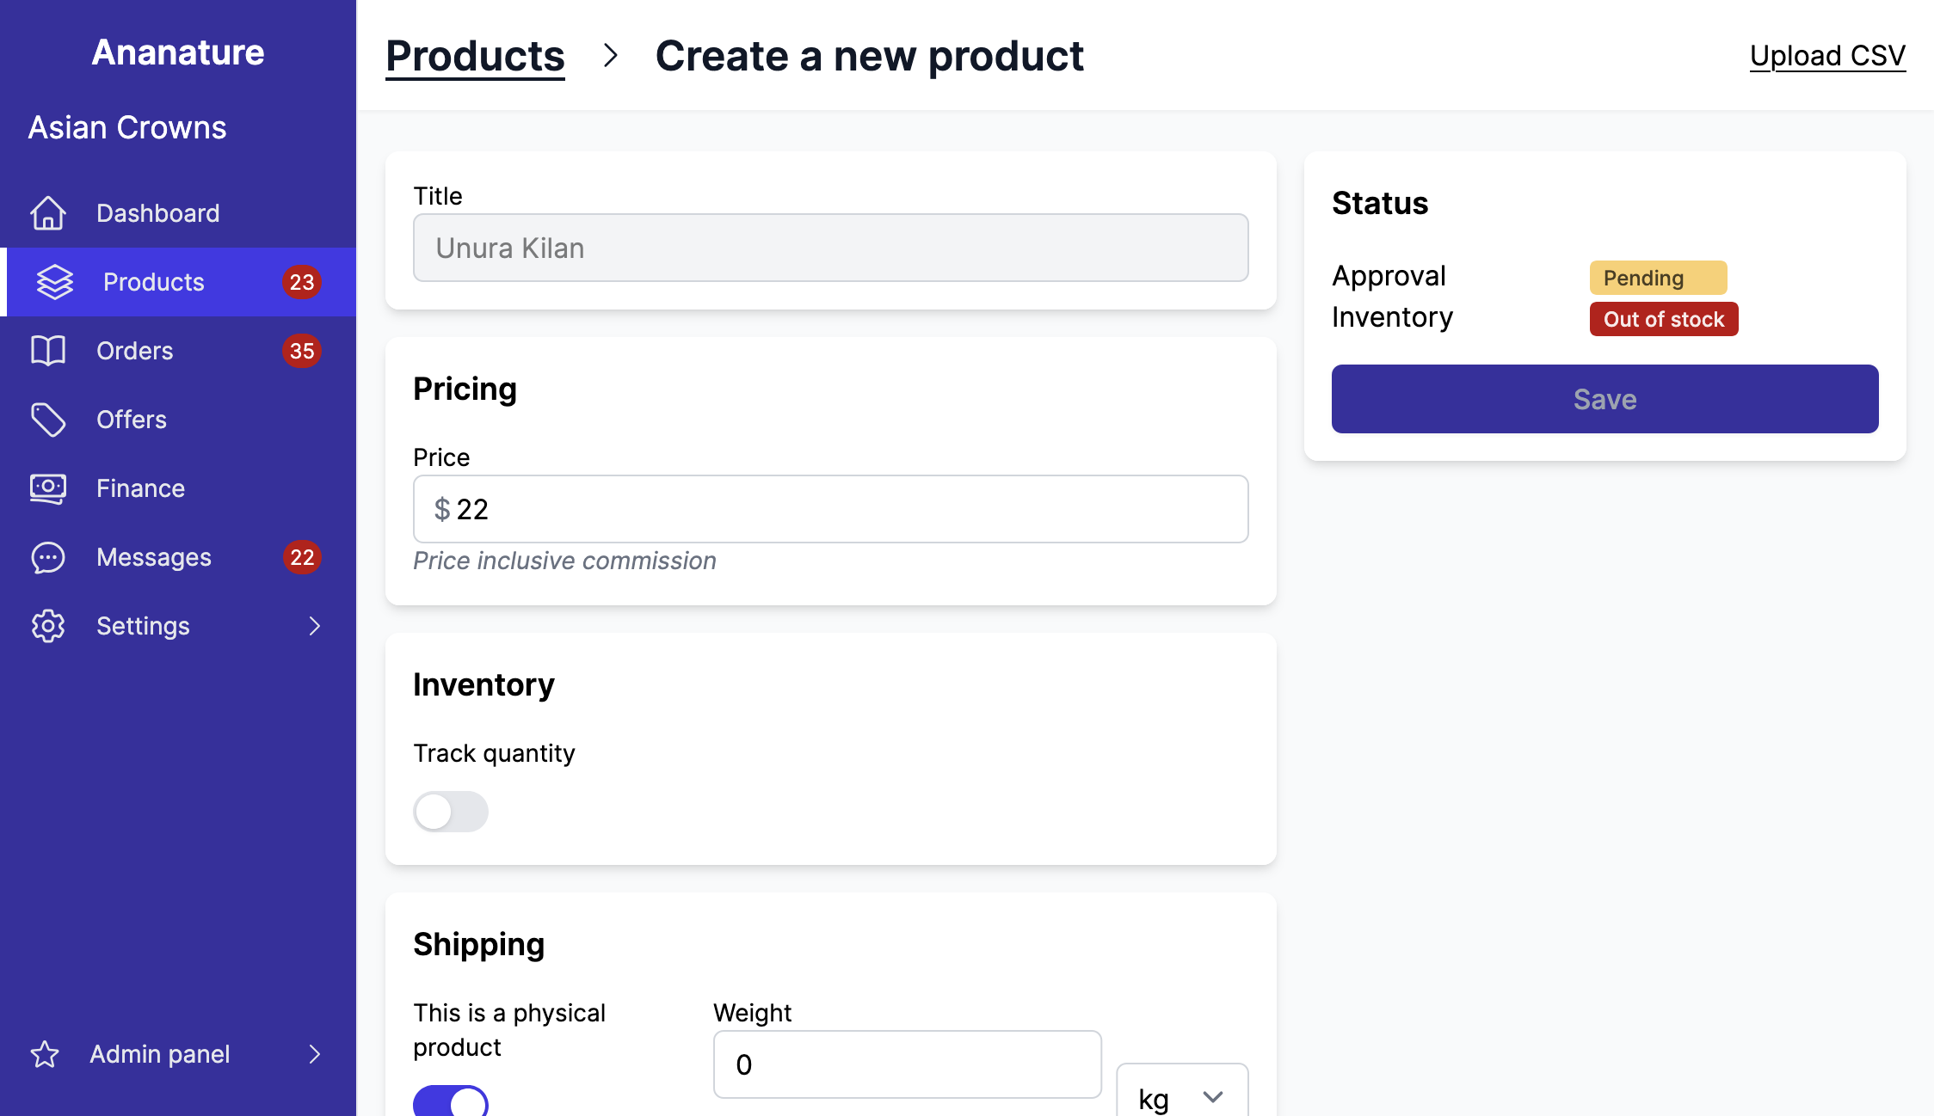Go to the Orders section
The height and width of the screenshot is (1116, 1934).
134,351
